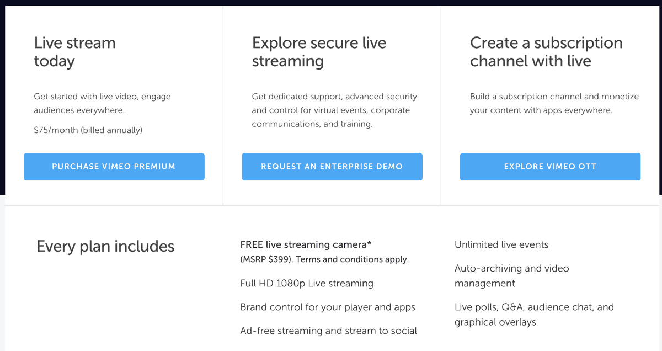Select the Build a subscription channel paragraph
The width and height of the screenshot is (662, 351).
coord(554,103)
